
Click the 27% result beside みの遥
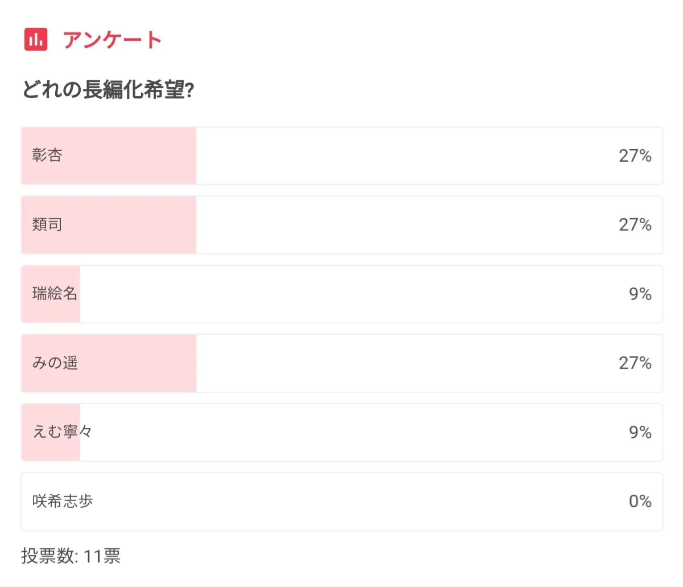pyautogui.click(x=635, y=363)
